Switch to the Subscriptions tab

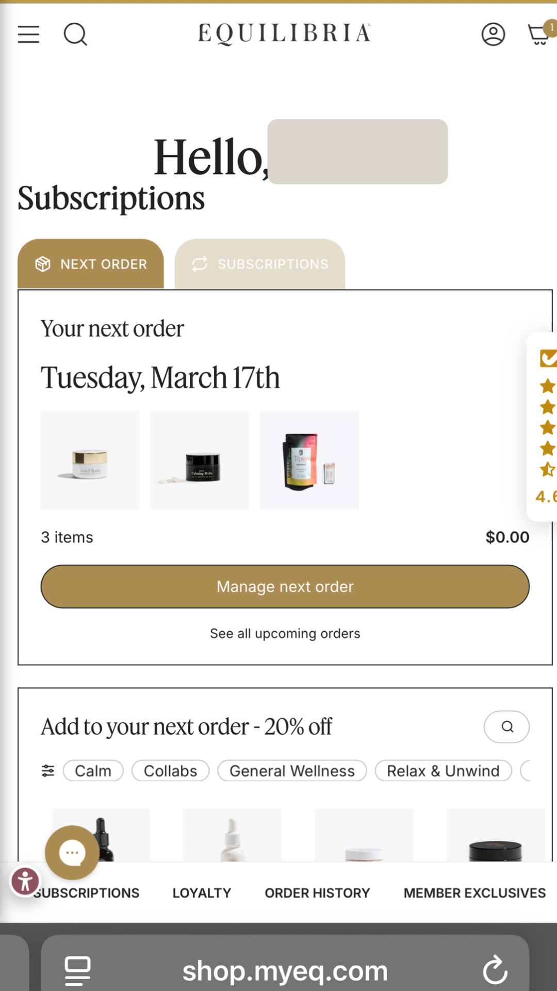(x=260, y=264)
